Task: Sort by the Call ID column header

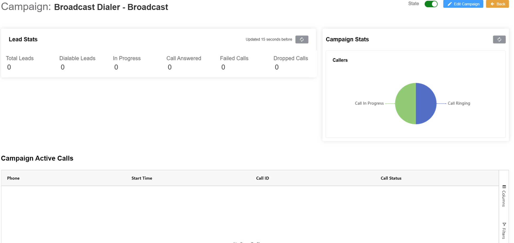Action: coord(262,178)
